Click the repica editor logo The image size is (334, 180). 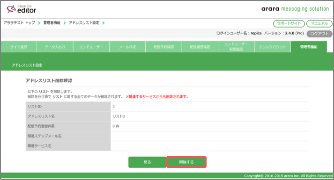pos(21,9)
